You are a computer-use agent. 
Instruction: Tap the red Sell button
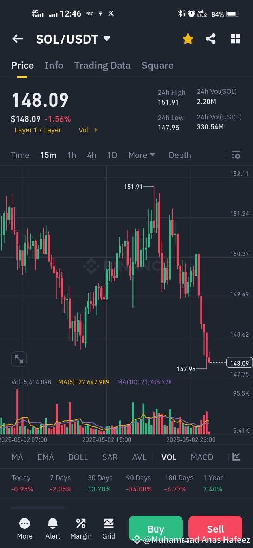tap(215, 528)
